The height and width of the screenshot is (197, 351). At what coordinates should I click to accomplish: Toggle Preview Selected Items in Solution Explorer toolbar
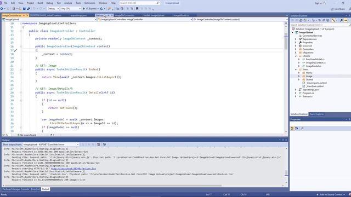pyautogui.click(x=346, y=20)
